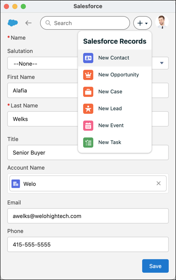
Task: Expand the Salutation dropdown arrow
Action: click(x=162, y=63)
